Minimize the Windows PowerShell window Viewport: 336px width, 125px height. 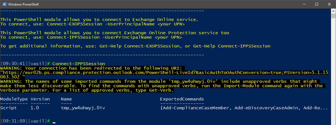point(304,4)
